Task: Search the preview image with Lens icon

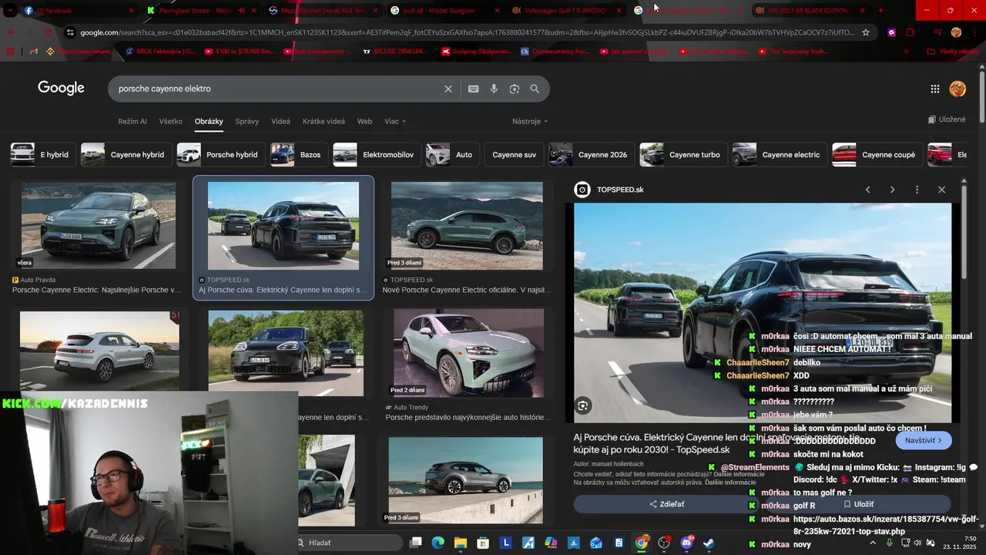Action: [x=583, y=405]
